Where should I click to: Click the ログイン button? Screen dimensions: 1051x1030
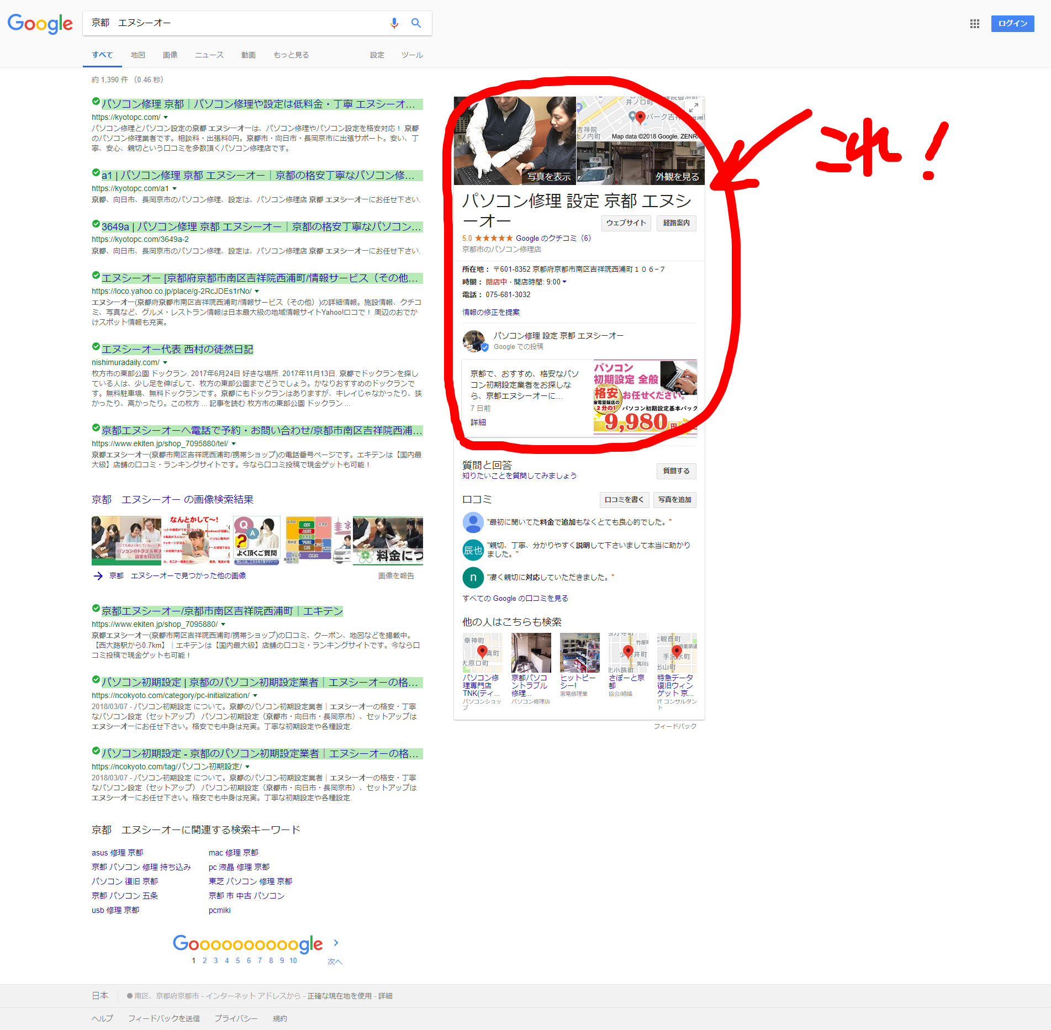click(1012, 24)
